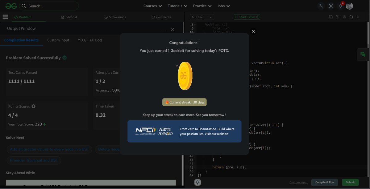Image resolution: width=370 pixels, height=189 pixels.
Task: Click 'Your Total Score: 228' text
Action: [25, 124]
